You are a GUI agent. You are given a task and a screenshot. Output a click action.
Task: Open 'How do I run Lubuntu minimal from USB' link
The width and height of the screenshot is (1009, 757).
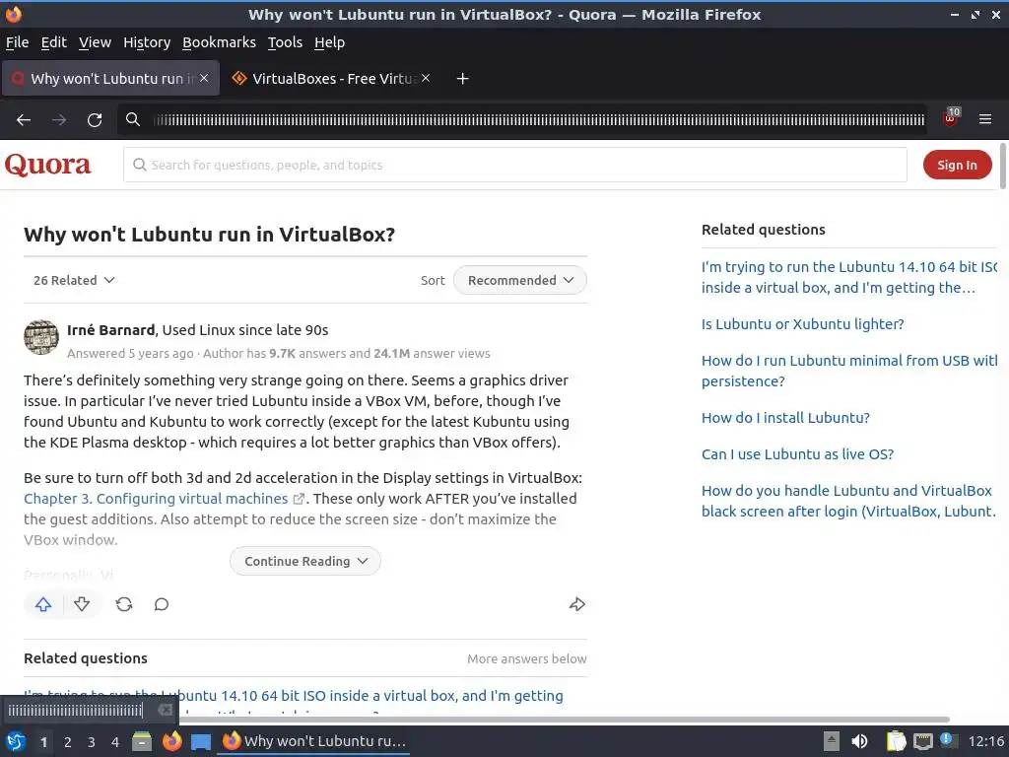(x=848, y=371)
